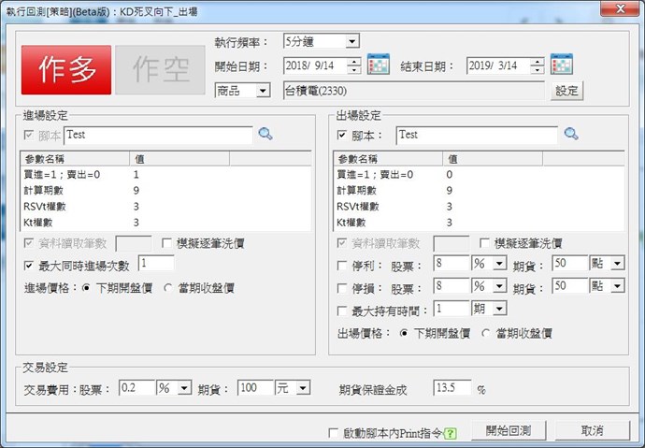Select entry parameter row Kt權數

point(165,223)
